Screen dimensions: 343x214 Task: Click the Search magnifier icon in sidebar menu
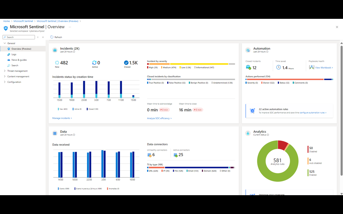[9, 65]
